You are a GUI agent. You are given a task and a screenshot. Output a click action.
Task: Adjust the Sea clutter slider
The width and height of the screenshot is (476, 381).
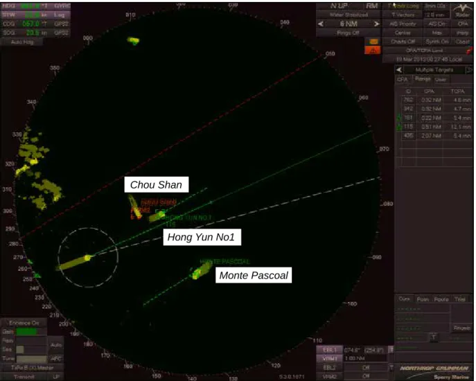[32, 349]
